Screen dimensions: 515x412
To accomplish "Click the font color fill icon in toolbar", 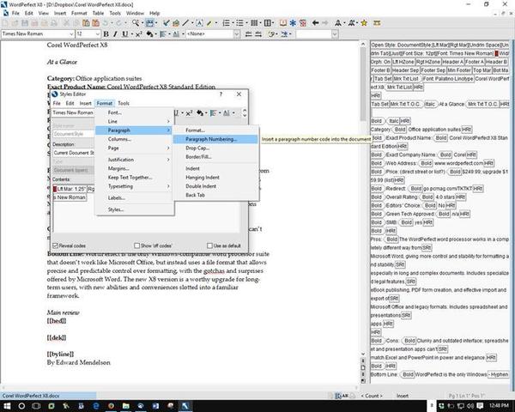I will click(149, 33).
